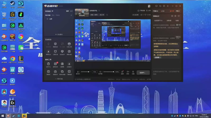Screen dimensions: 211x118
Task: Open message icon in title bar
Action: coord(156,6)
